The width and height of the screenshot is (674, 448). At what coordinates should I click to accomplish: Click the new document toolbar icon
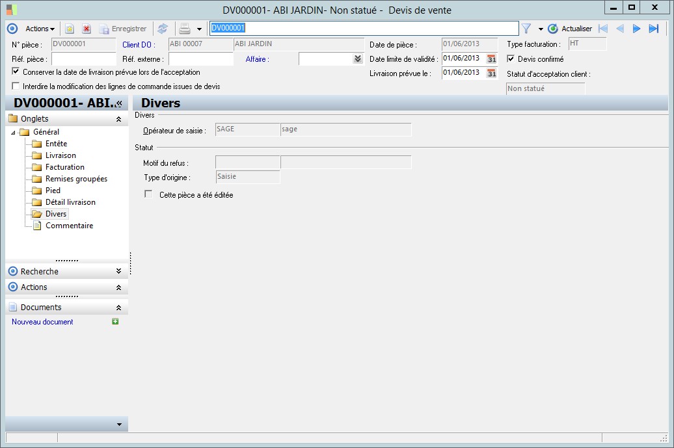(x=70, y=29)
